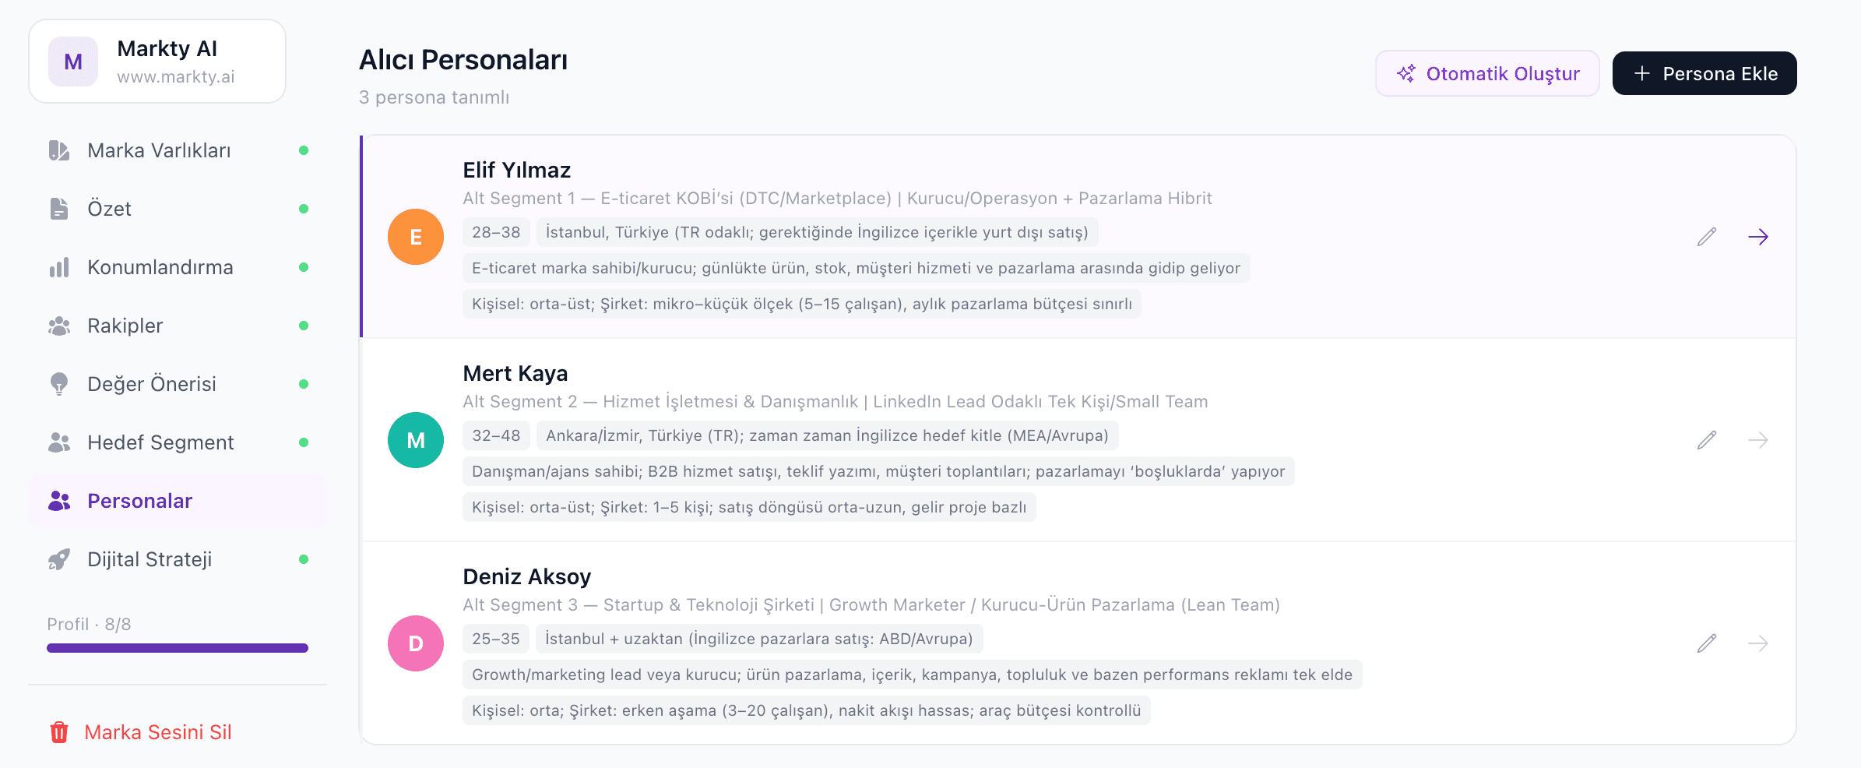
Task: Click the sparkle icon in Otomatik Oluştur
Action: coord(1406,73)
